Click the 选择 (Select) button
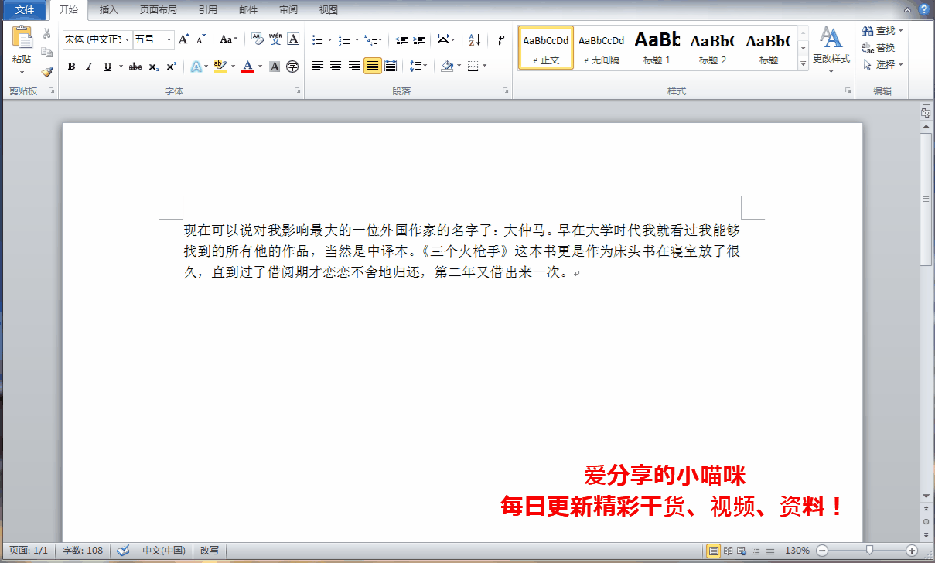The width and height of the screenshot is (935, 563). coord(882,65)
